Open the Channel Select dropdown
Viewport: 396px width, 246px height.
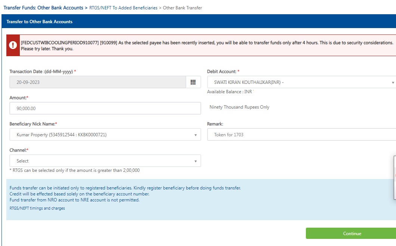(x=105, y=161)
